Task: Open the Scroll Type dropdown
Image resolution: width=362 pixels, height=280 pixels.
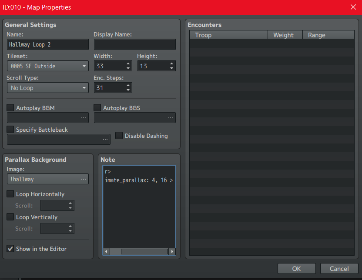Action: coord(48,88)
